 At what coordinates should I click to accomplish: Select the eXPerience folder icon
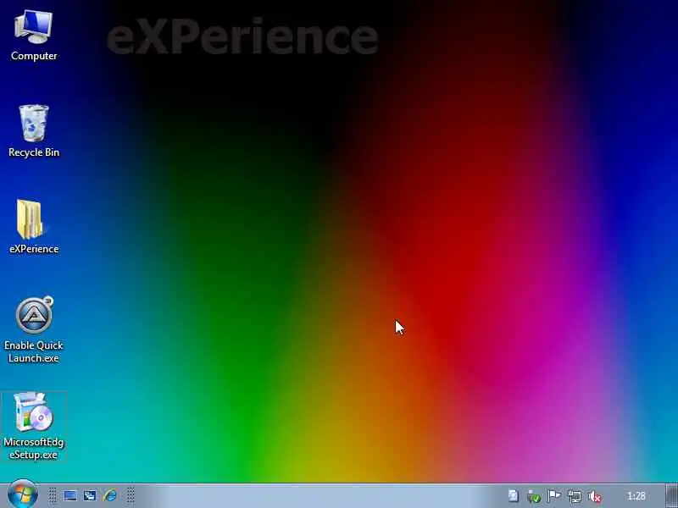click(x=31, y=219)
